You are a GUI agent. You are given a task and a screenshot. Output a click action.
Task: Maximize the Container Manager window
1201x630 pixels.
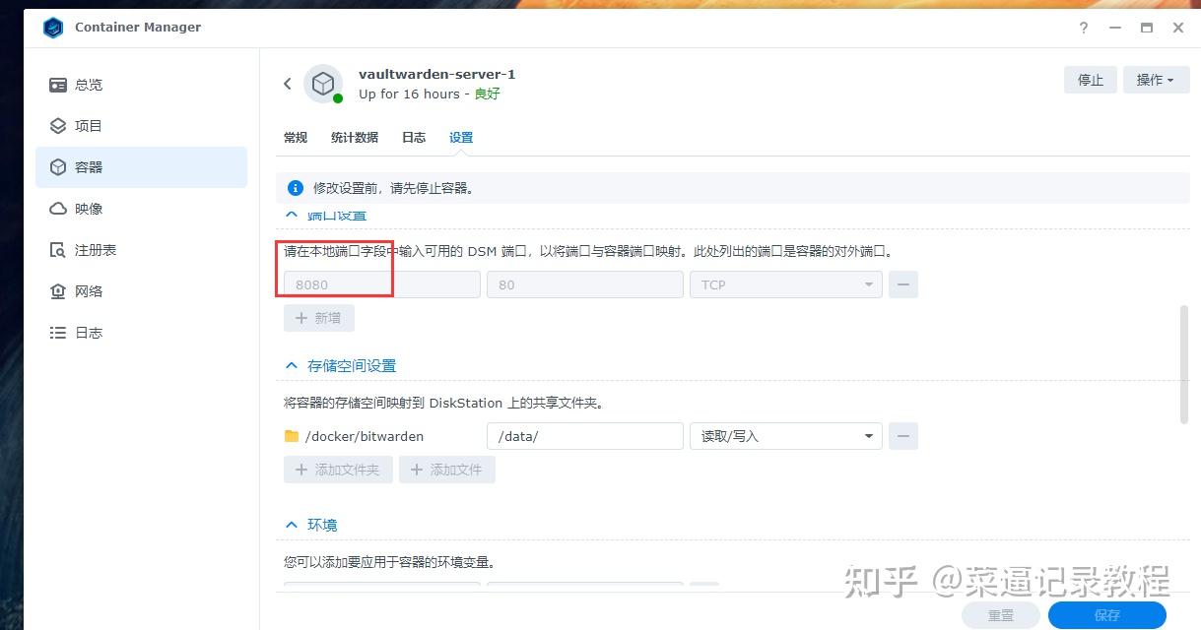coord(1147,28)
